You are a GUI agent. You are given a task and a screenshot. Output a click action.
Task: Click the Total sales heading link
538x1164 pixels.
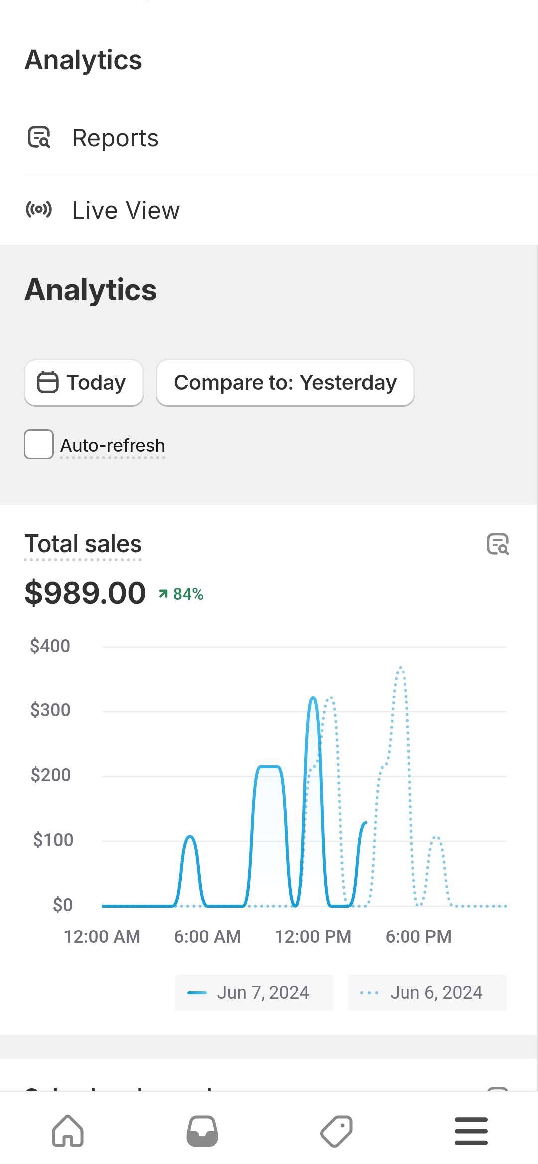click(x=83, y=544)
